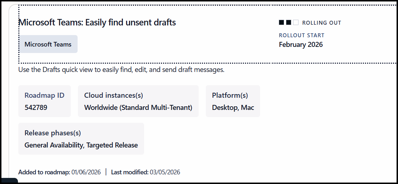Screen dimensions: 398x184
Task: Select General Availability, Targeted Release value
Action: [x=81, y=145]
